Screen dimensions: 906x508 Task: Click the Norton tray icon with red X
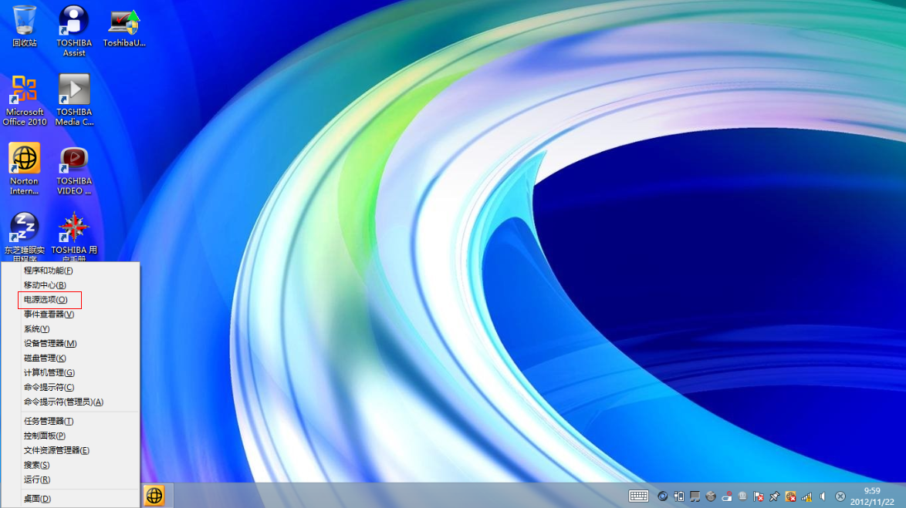(790, 496)
